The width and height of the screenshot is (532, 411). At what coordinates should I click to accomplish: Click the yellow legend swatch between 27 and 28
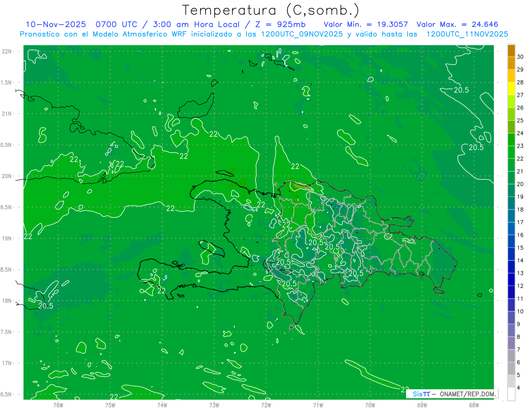tap(511, 89)
